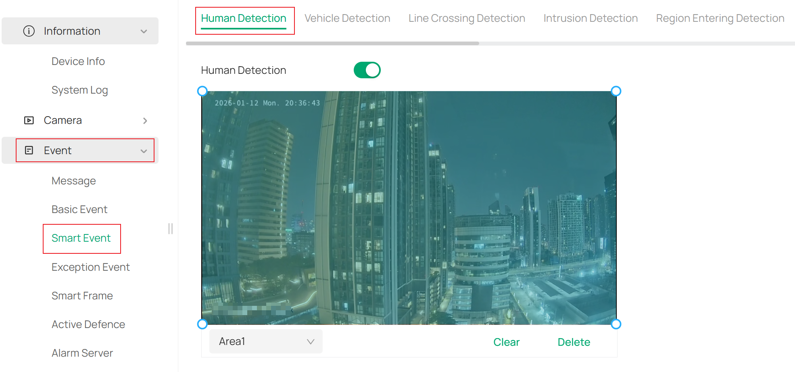Collapse the Information section
795x372 pixels.
144,31
